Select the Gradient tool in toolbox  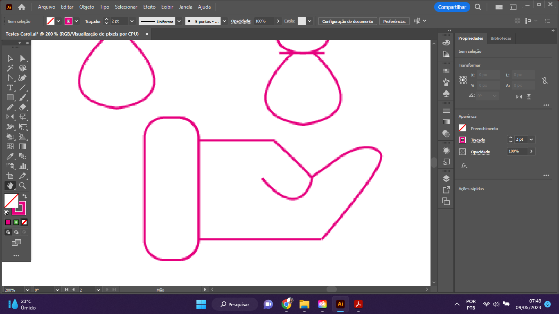coord(23,146)
